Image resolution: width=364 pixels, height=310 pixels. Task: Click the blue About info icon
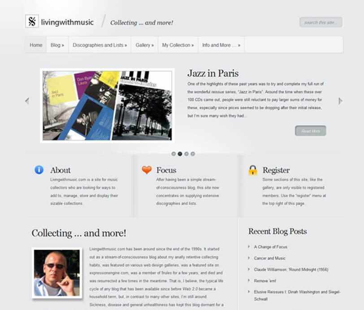39,170
